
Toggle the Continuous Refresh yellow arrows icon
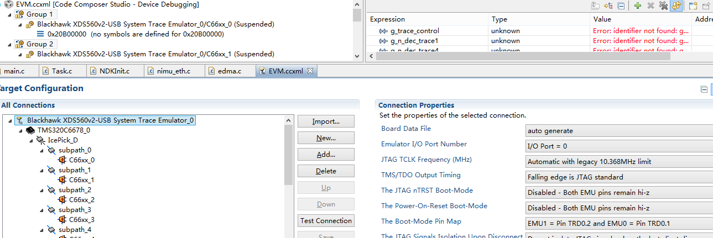click(676, 6)
